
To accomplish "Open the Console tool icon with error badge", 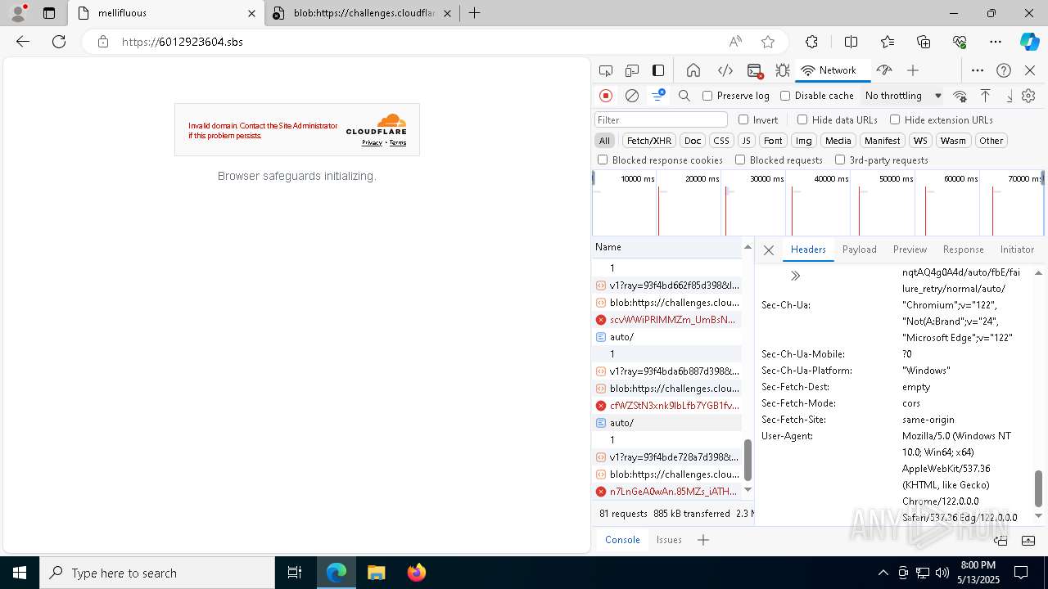I will 755,70.
